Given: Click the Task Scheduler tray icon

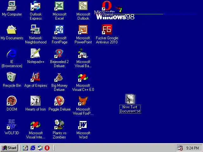Looking at the screenshot, I should (x=180, y=148).
